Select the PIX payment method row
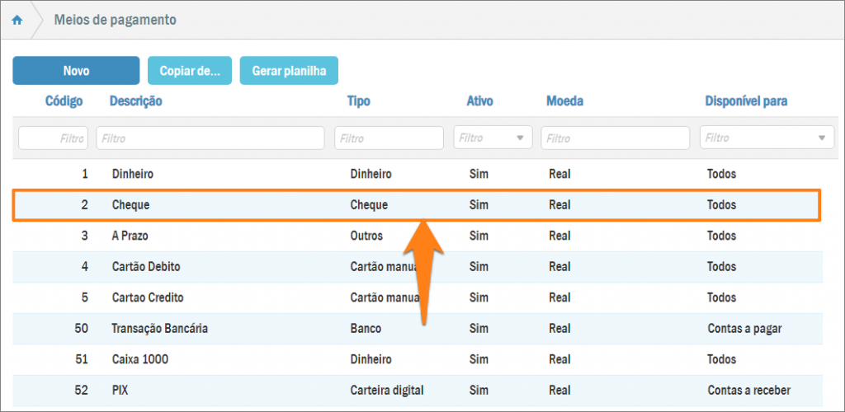845x412 pixels. (121, 390)
